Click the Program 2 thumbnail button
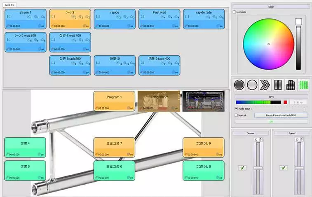 tap(159, 101)
